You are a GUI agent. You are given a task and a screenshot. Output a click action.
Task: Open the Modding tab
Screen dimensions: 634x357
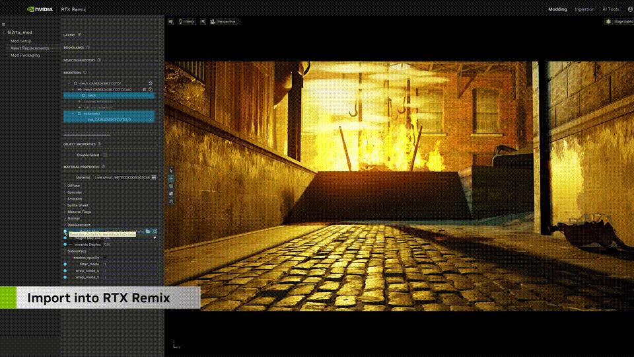point(557,9)
